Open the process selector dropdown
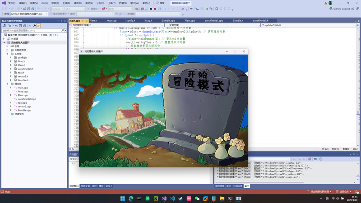The width and height of the screenshot is (361, 203). point(29,14)
